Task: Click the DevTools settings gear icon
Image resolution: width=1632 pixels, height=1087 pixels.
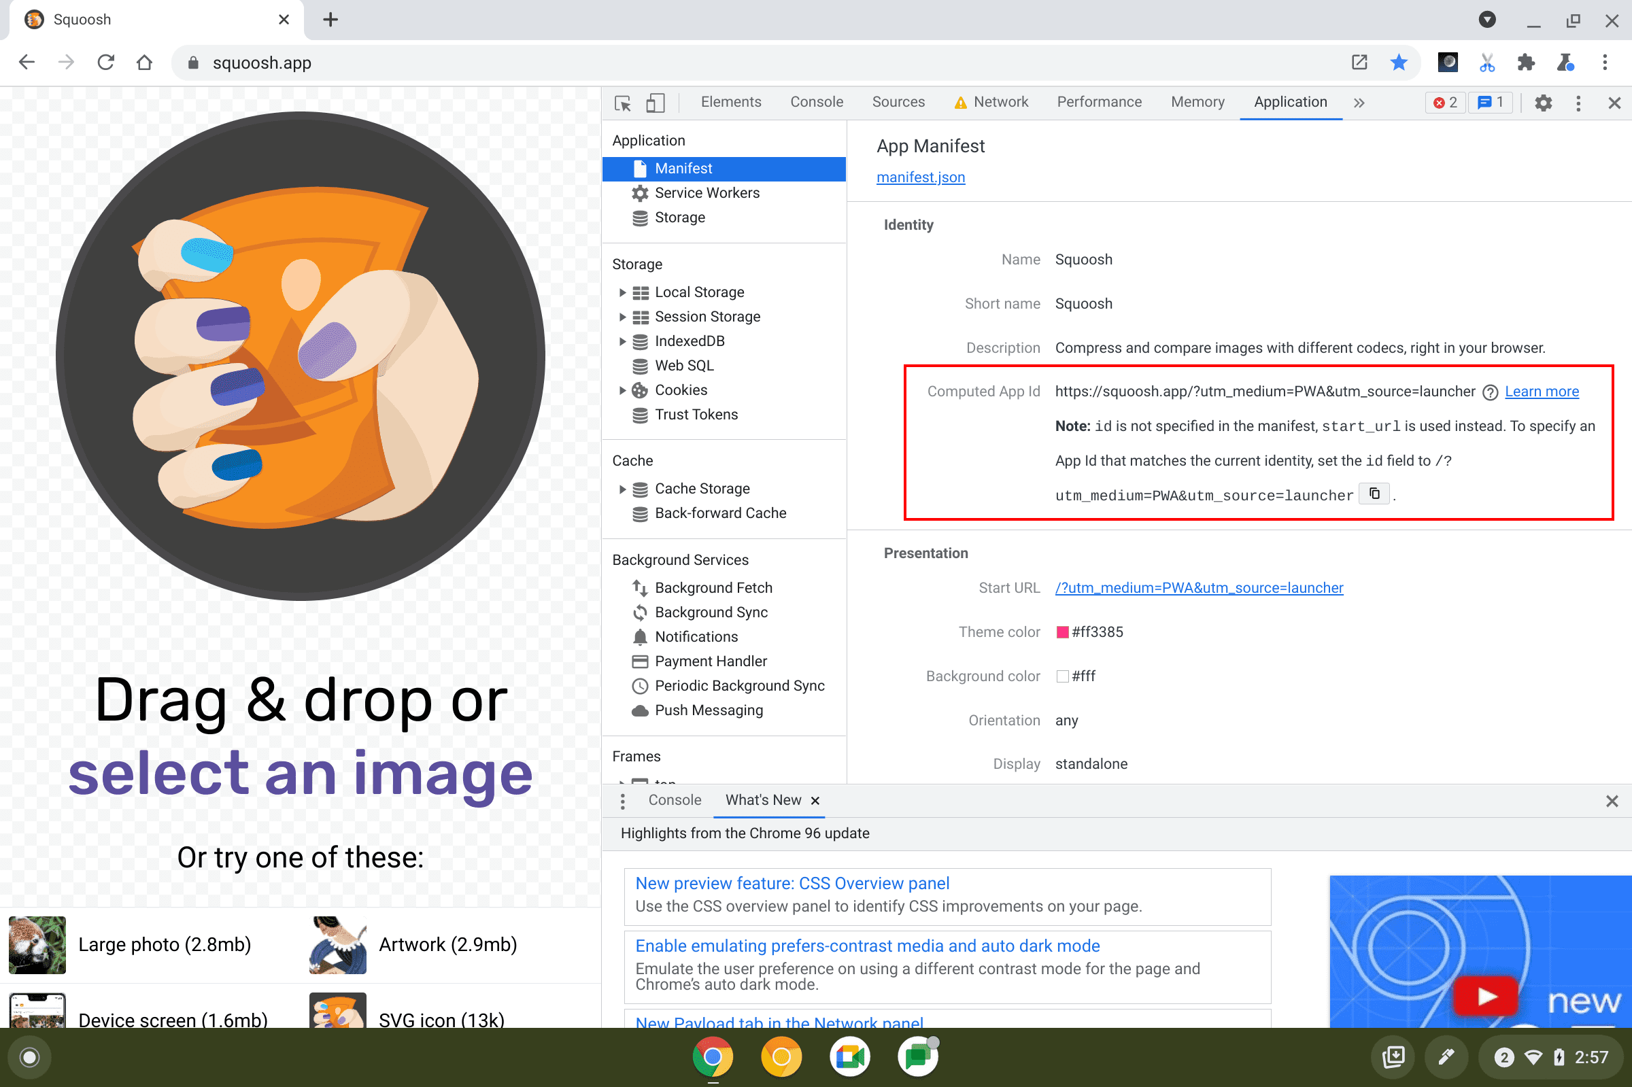Action: pos(1544,103)
